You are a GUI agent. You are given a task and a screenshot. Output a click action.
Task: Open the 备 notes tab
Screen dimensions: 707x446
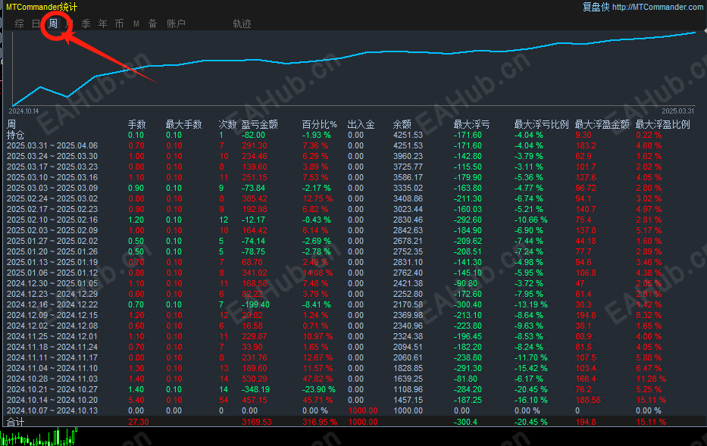click(x=153, y=23)
